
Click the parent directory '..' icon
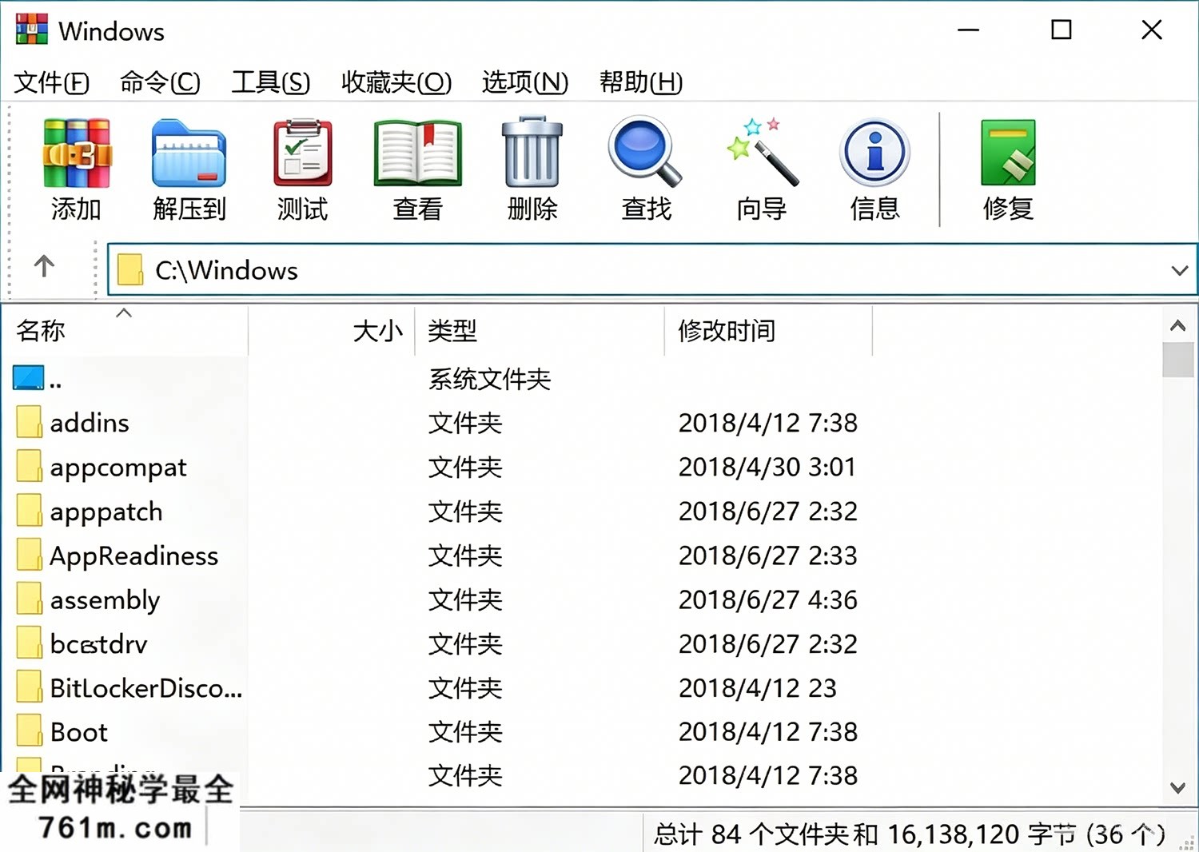pos(29,377)
